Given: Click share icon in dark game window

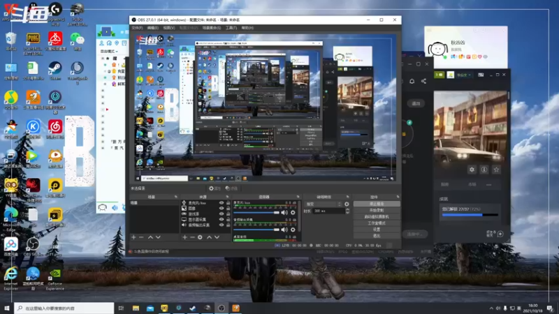Looking at the screenshot, I should 423,81.
